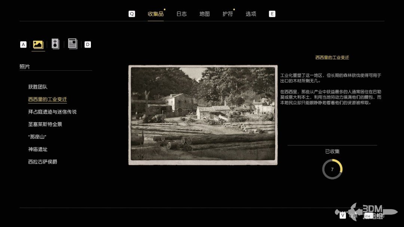Select the E key next-tab prompt
Viewport: 404px width, 227px height.
click(x=272, y=14)
